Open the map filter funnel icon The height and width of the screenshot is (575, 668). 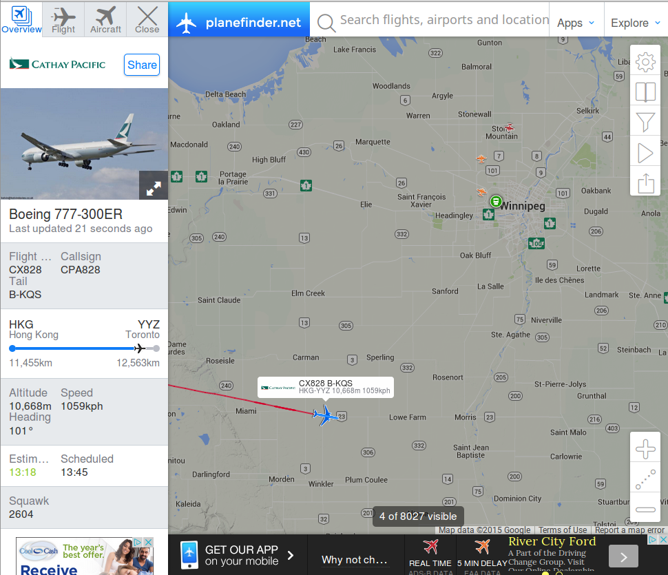645,123
